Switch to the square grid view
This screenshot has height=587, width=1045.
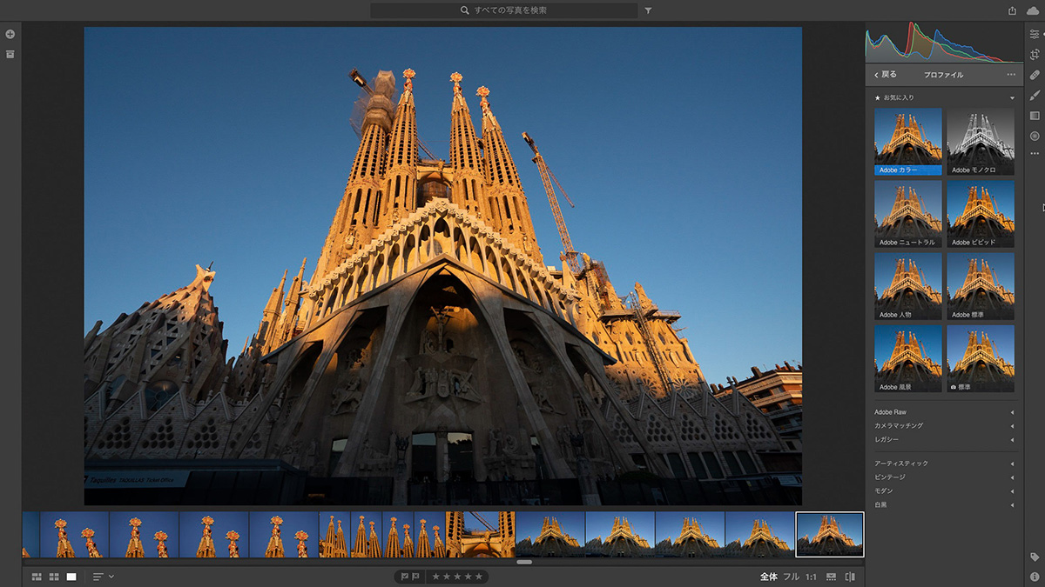click(54, 577)
